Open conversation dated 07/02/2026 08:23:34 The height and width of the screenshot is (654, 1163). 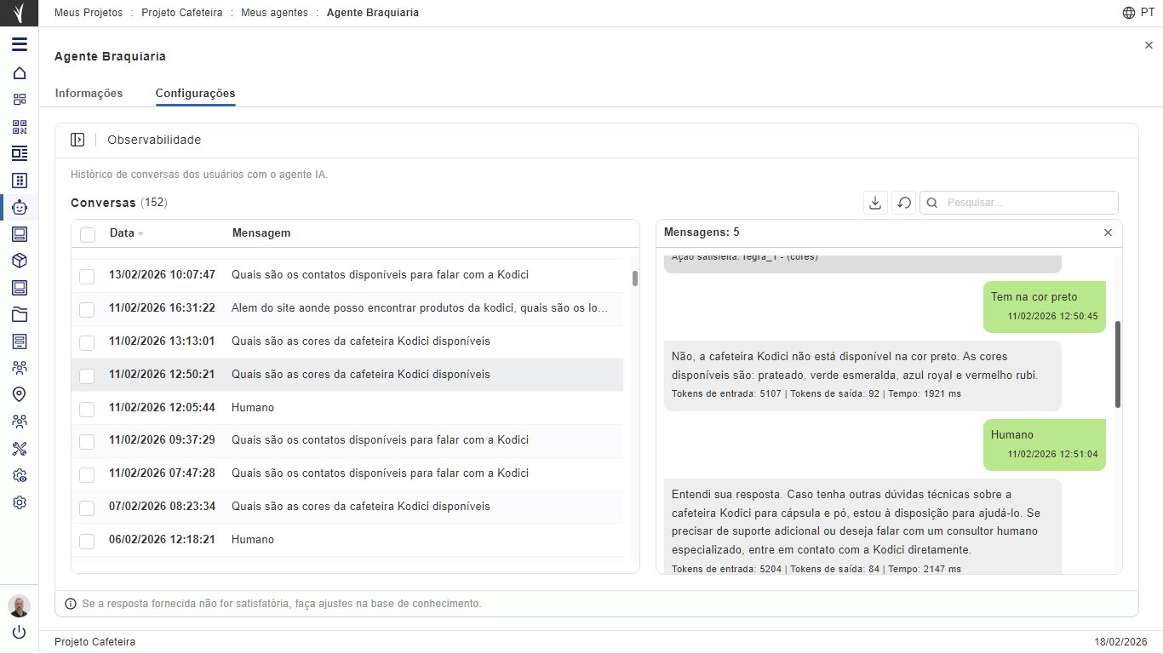coord(347,507)
